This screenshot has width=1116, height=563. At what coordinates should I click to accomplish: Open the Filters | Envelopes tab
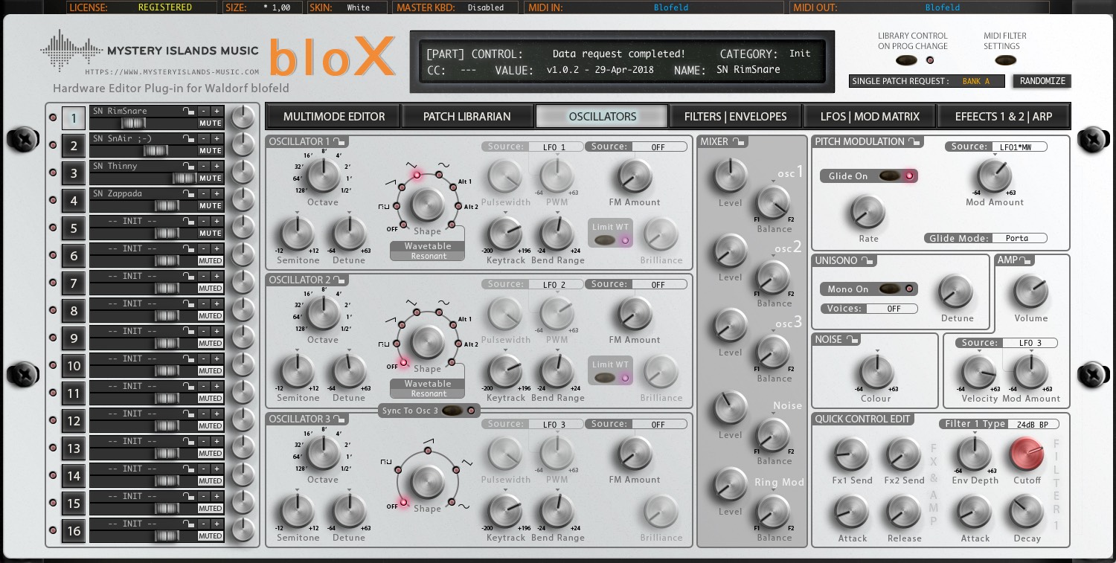pos(735,116)
